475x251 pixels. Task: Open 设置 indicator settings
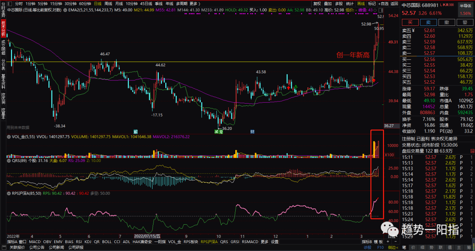pyautogui.click(x=274, y=242)
